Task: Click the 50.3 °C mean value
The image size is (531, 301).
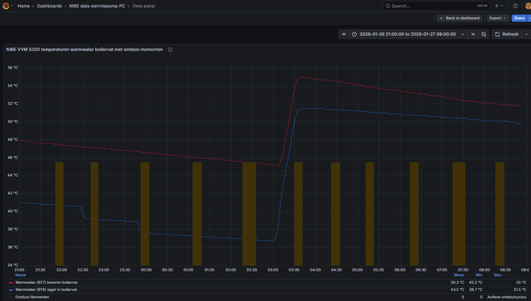Action: pyautogui.click(x=457, y=282)
